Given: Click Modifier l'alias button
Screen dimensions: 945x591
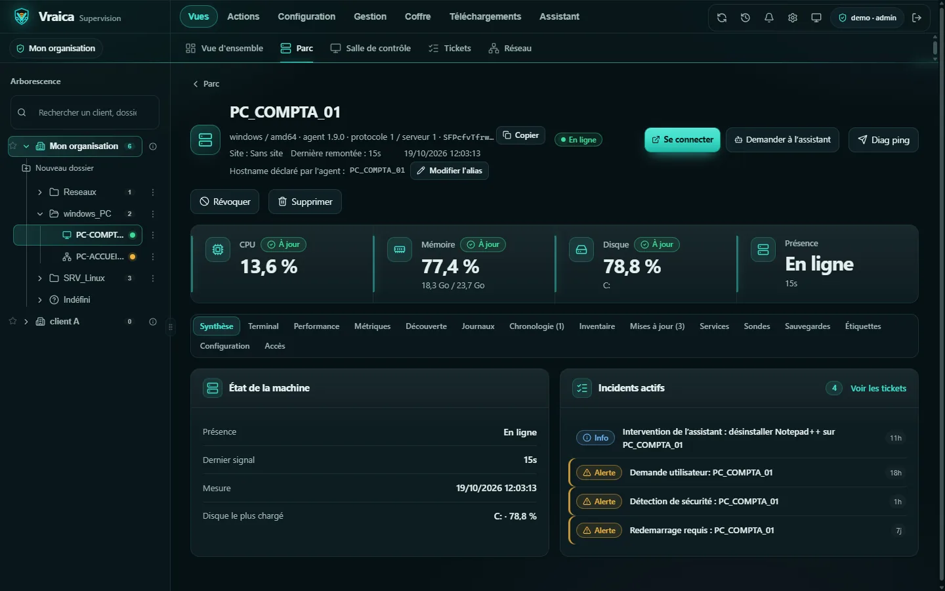Looking at the screenshot, I should 450,171.
